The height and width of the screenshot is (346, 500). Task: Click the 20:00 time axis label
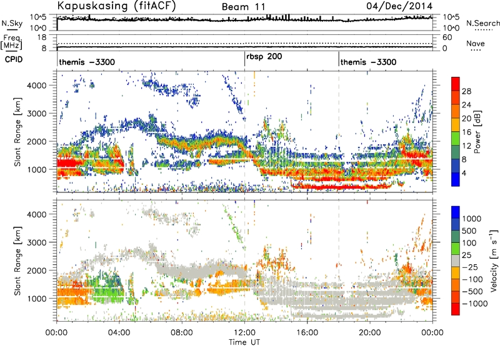click(x=370, y=333)
